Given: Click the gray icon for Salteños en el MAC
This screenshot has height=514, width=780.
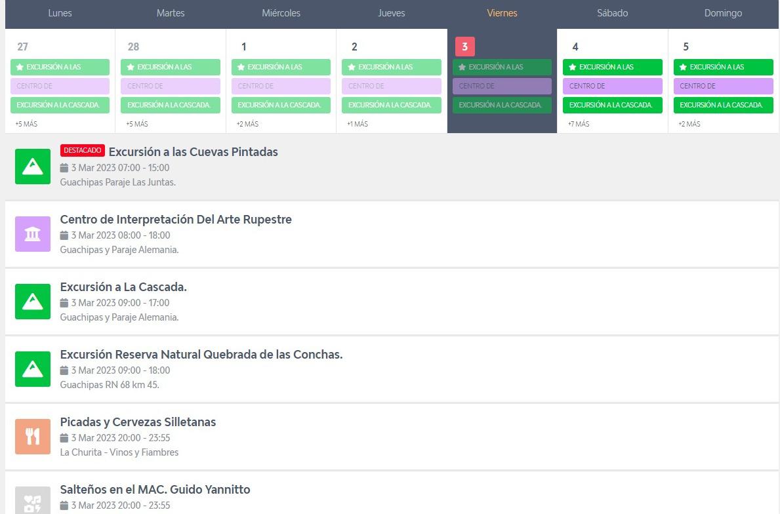Looking at the screenshot, I should tap(33, 501).
